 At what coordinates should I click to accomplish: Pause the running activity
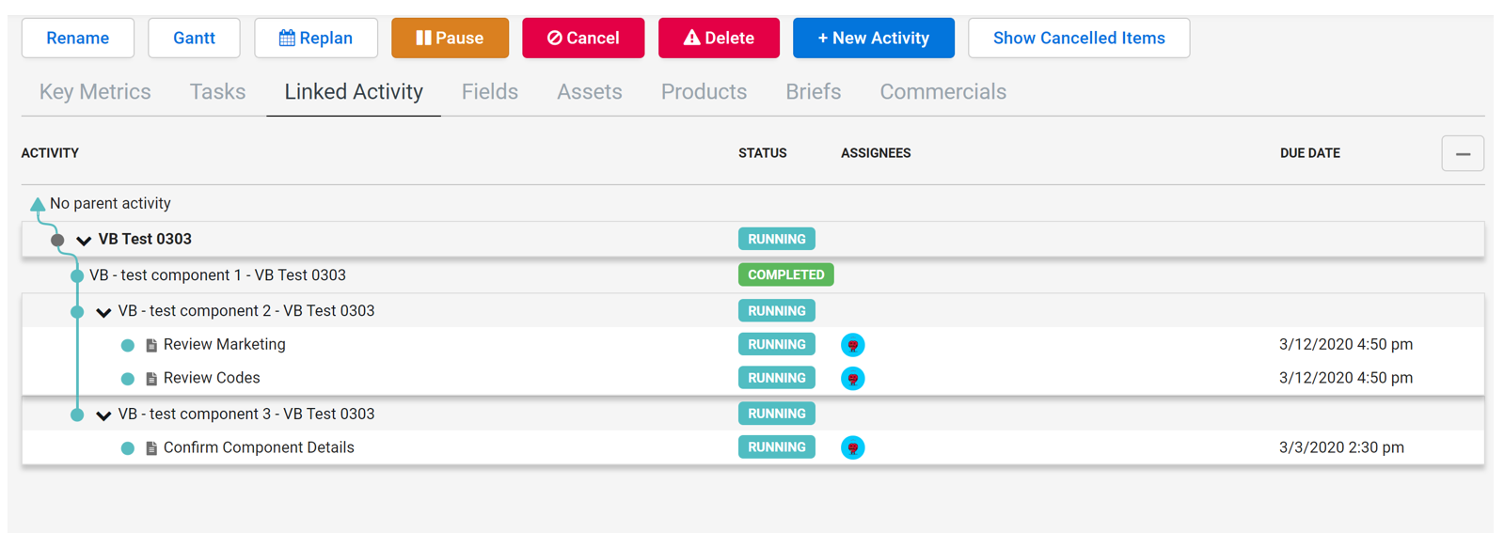pos(450,39)
